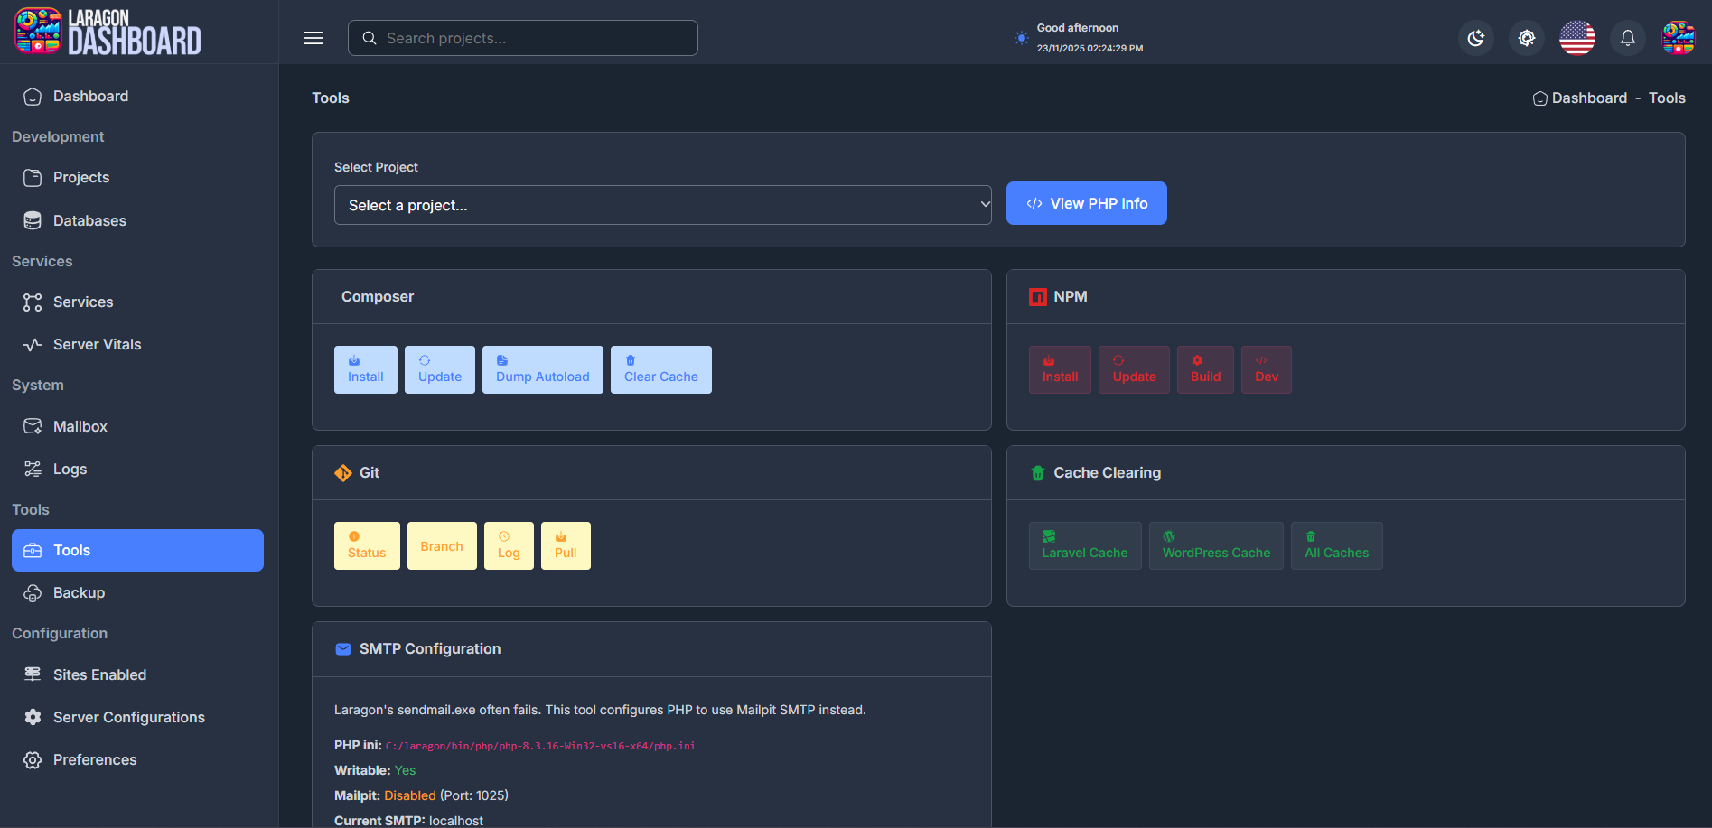Click the notification bell icon
The height and width of the screenshot is (828, 1712).
tap(1627, 38)
